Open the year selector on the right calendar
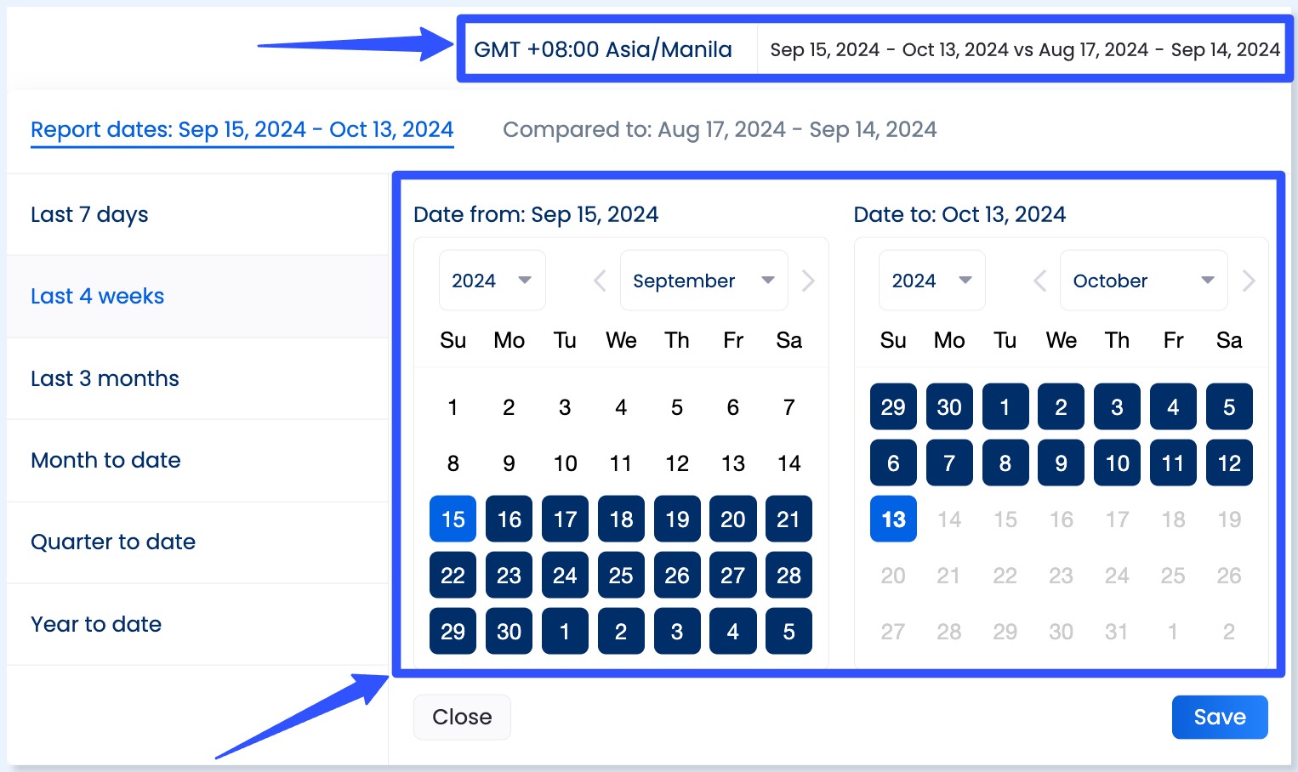1298x772 pixels. (x=931, y=280)
